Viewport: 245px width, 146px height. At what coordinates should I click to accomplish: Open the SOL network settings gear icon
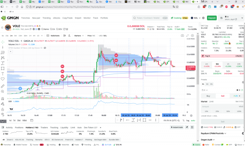(x=203, y=18)
